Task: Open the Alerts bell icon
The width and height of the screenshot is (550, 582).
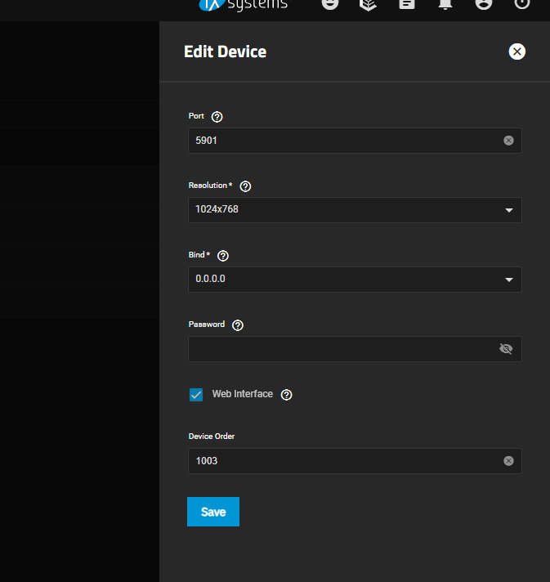Action: pyautogui.click(x=445, y=4)
